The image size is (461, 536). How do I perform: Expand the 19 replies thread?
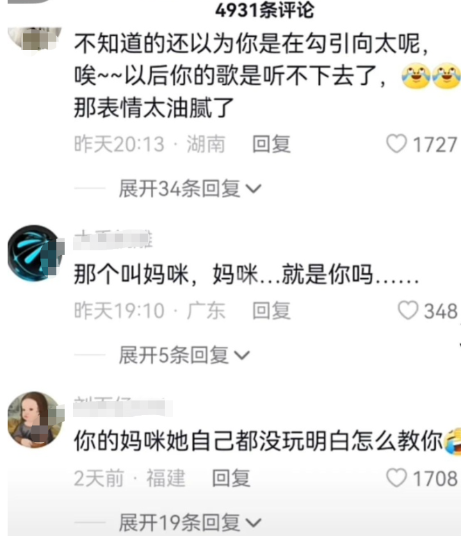click(190, 522)
